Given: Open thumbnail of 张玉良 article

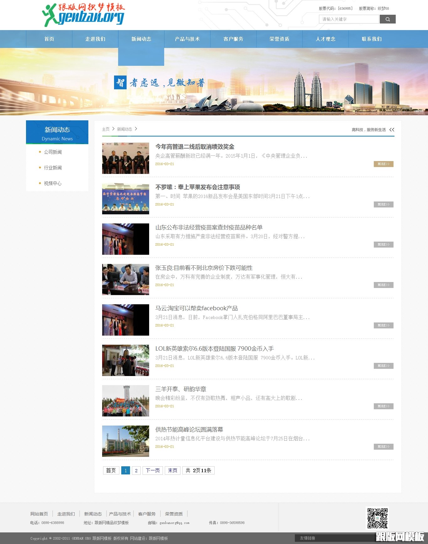Looking at the screenshot, I should click(x=126, y=280).
